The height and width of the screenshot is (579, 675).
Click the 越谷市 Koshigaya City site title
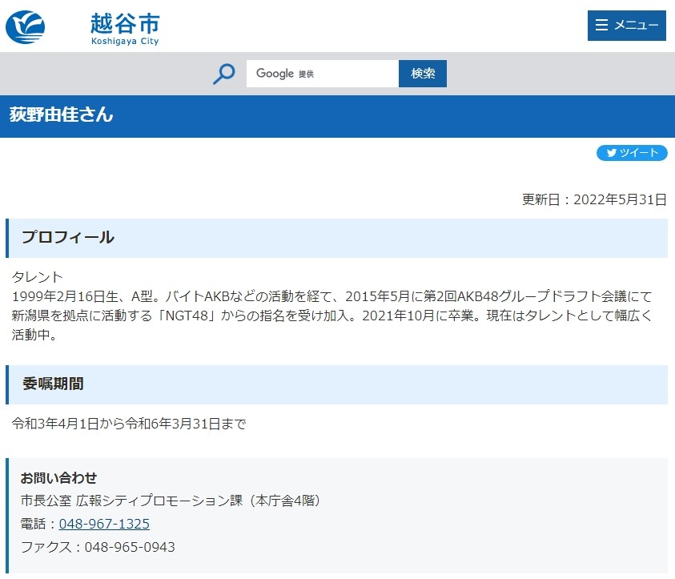tap(124, 28)
